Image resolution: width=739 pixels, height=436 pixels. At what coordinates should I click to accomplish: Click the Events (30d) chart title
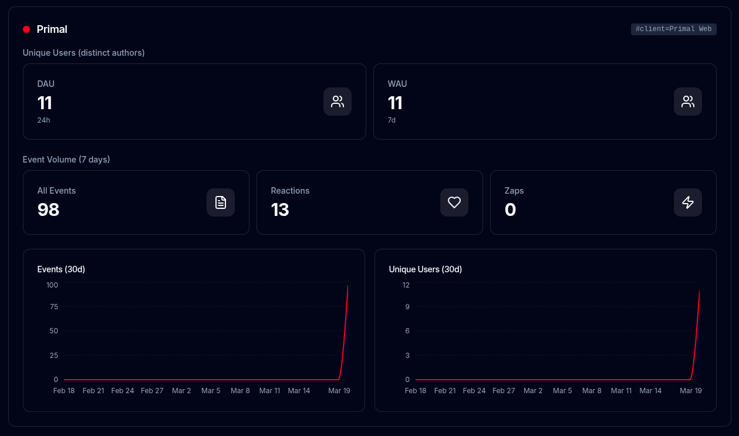[61, 269]
